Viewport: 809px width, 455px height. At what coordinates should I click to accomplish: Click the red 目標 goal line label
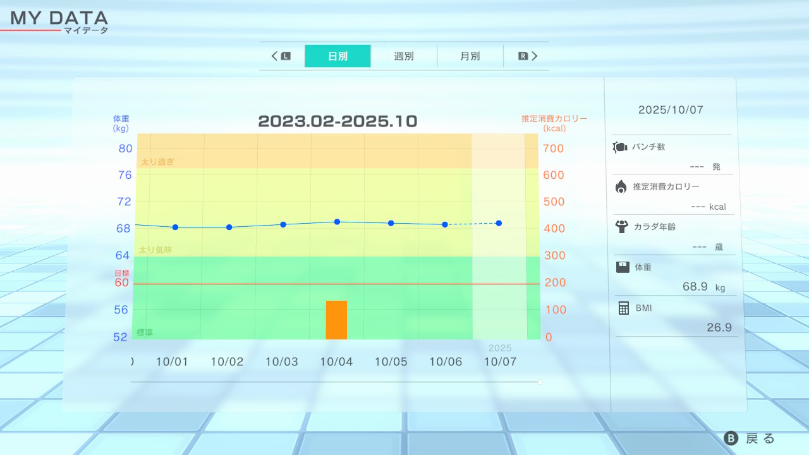click(x=121, y=273)
